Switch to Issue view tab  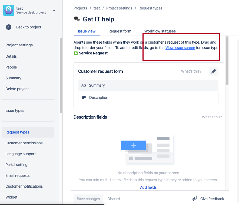(x=87, y=31)
